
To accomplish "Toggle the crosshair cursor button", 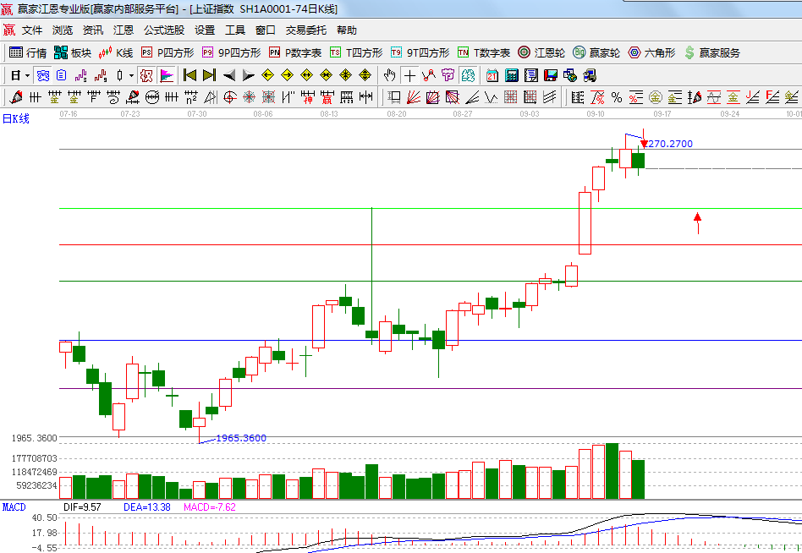I will click(x=409, y=75).
